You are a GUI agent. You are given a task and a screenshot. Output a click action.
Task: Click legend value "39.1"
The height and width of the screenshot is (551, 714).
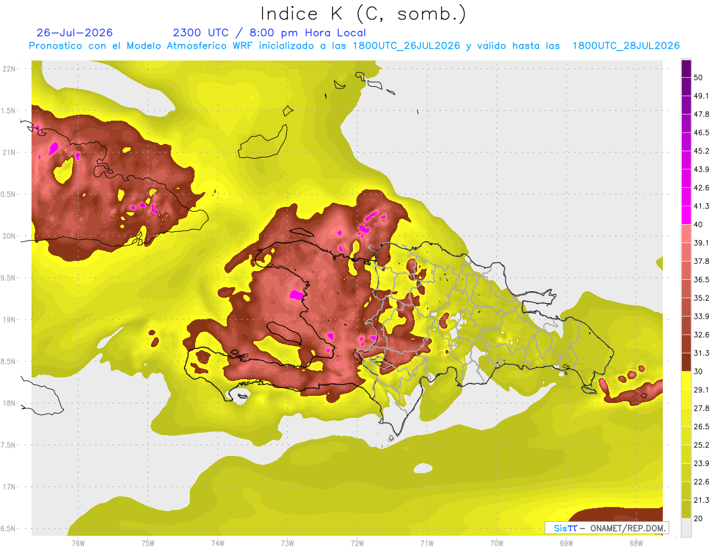click(x=702, y=243)
